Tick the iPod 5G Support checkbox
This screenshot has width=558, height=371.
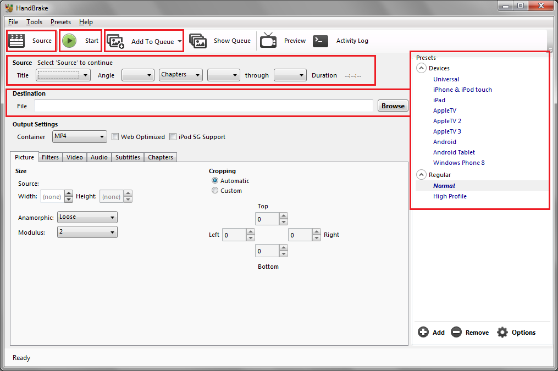click(x=173, y=137)
